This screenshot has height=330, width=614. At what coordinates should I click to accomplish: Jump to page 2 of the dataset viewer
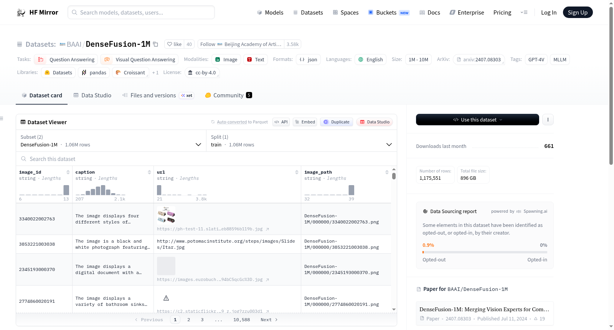[x=189, y=320]
